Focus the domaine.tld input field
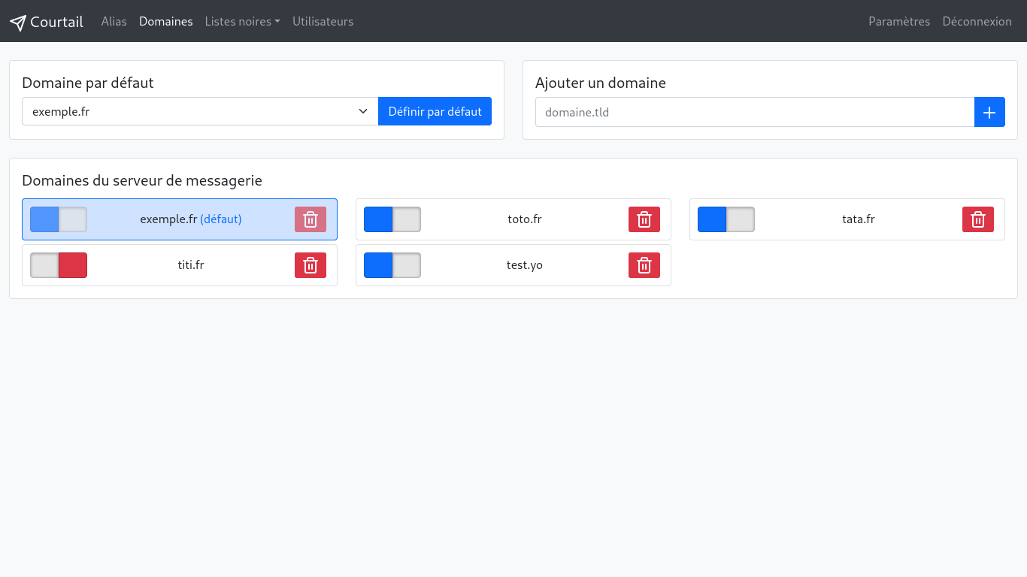The image size is (1027, 577). 755,112
